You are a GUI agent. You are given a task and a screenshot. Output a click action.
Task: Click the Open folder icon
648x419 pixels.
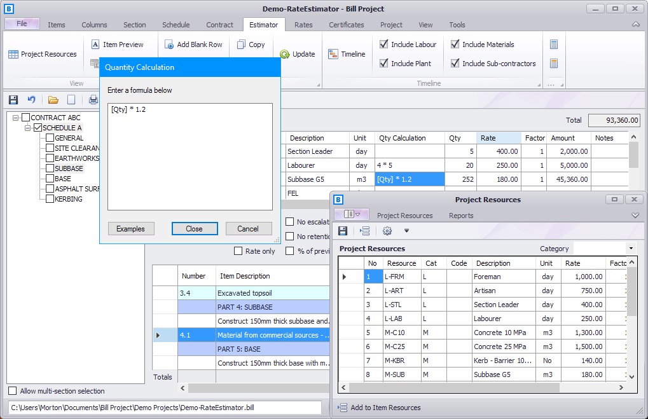pyautogui.click(x=53, y=100)
